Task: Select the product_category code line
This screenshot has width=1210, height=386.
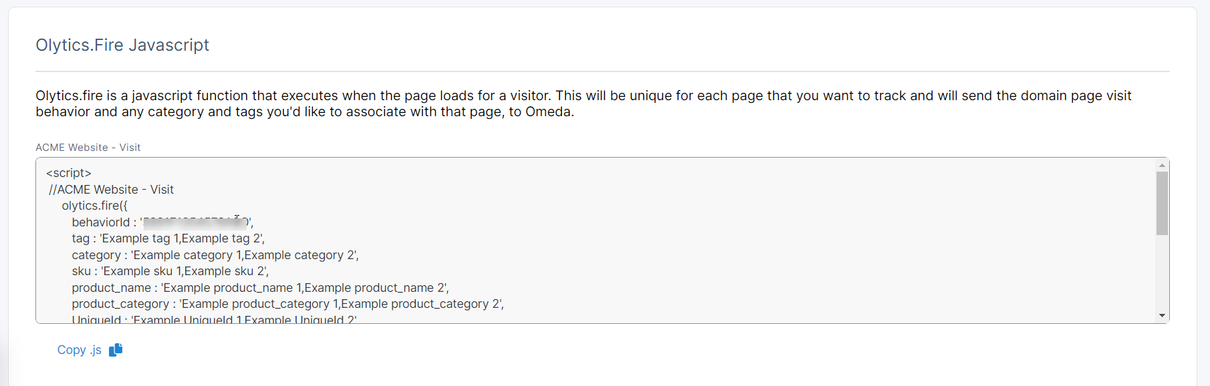Action: (x=287, y=304)
